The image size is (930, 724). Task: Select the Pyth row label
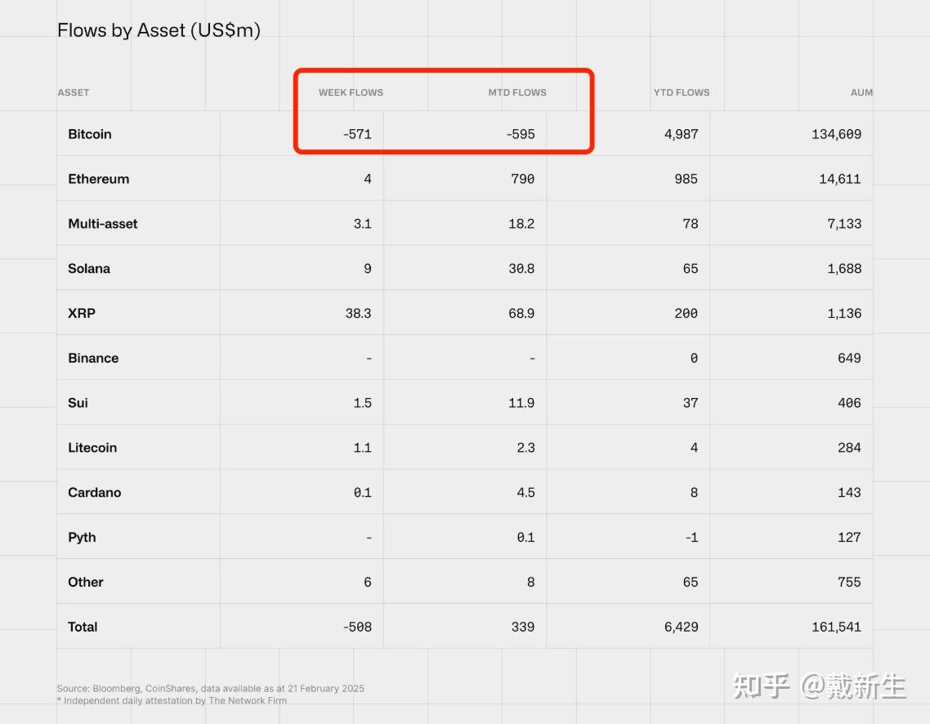coord(82,537)
